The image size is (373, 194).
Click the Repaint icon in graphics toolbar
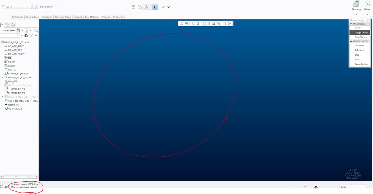(197, 24)
